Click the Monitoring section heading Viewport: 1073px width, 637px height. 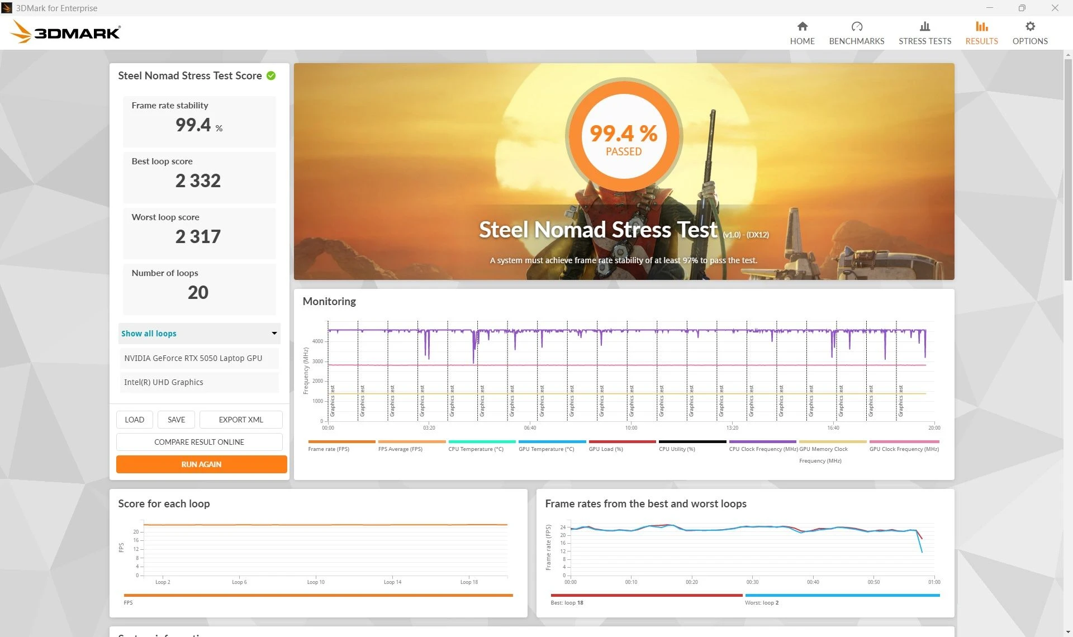point(329,301)
